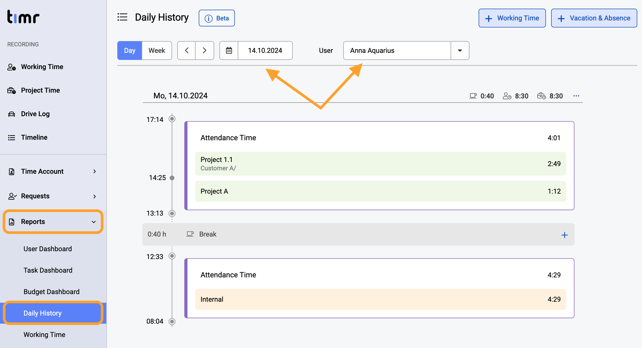This screenshot has height=348, width=642.
Task: Open the Internal project entry
Action: click(381, 299)
